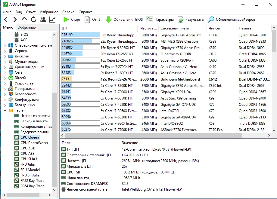The image size is (277, 199).
Task: Open the Сервис menu
Action: coord(68,12)
